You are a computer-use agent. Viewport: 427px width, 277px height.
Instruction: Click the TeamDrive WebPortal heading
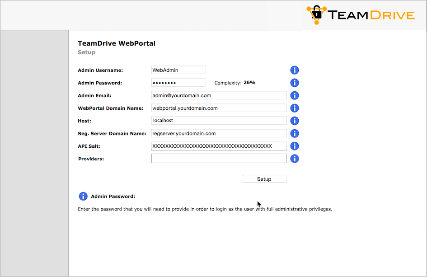coord(116,43)
